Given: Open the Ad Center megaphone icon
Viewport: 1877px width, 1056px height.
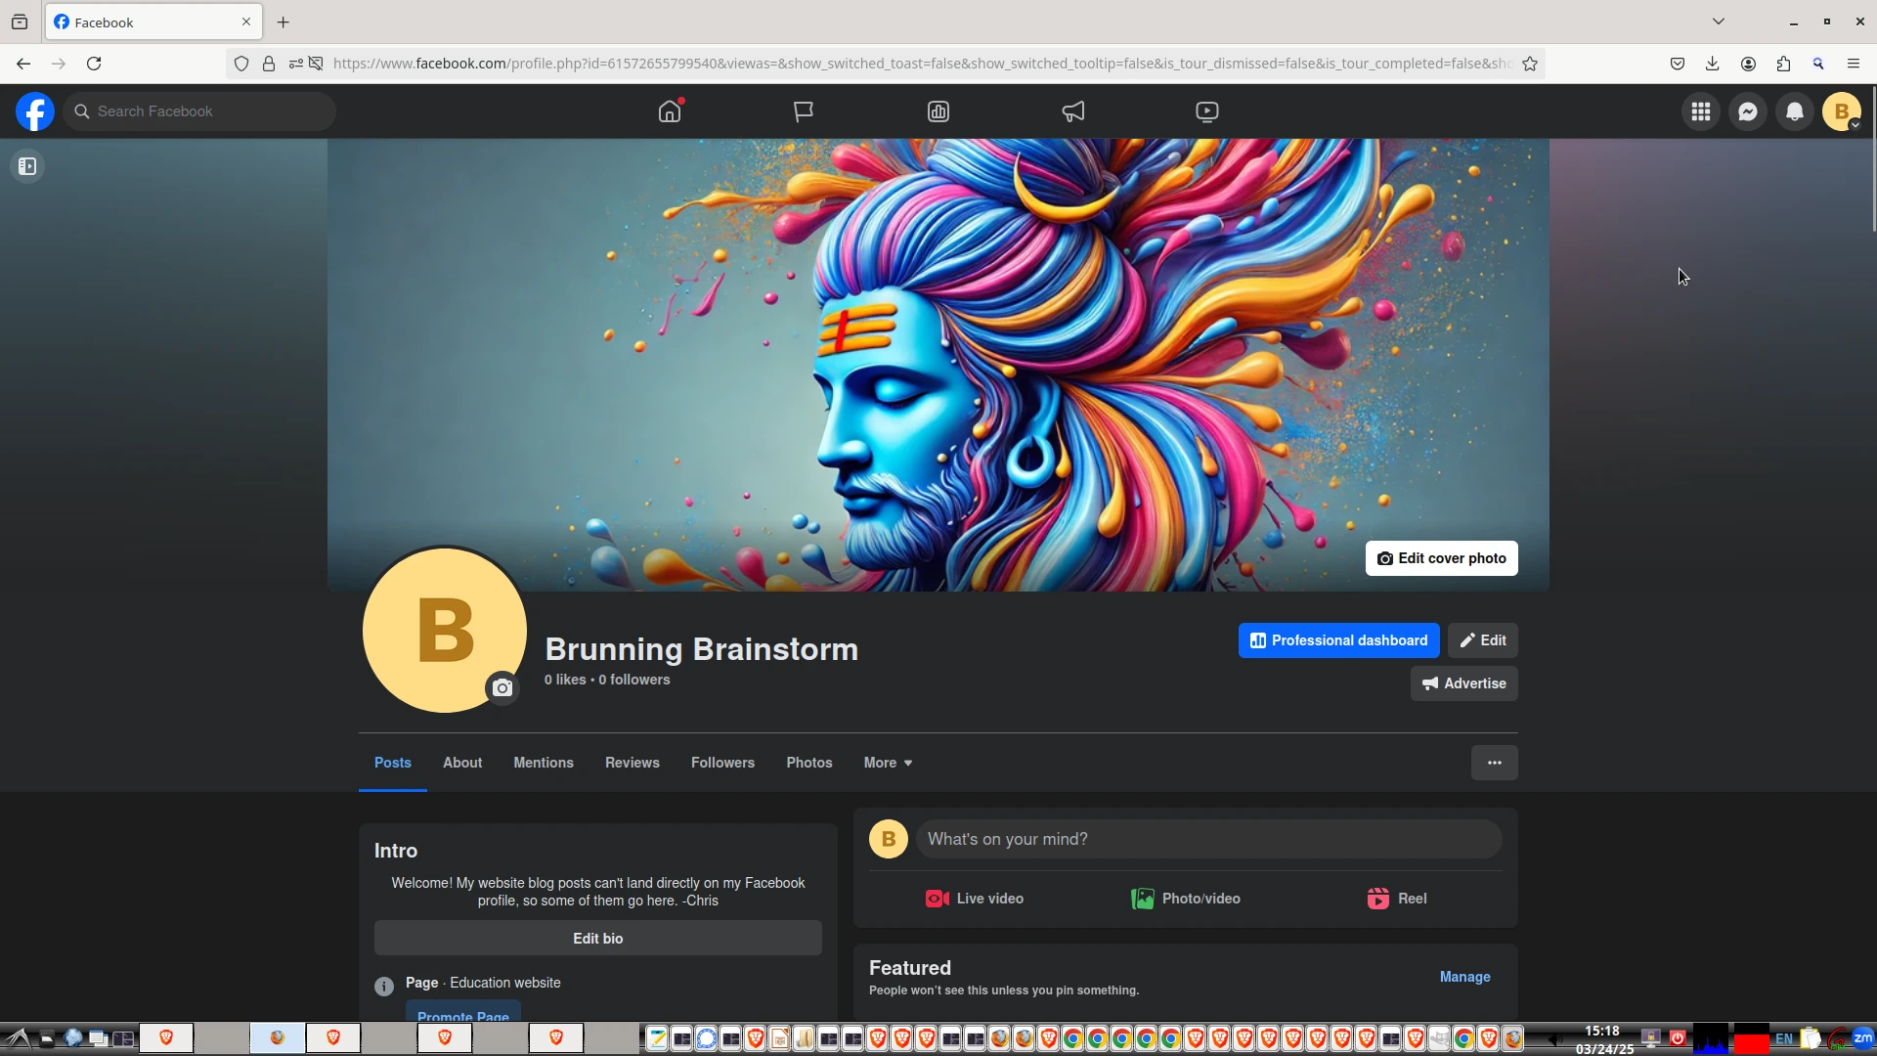Looking at the screenshot, I should point(1073,111).
